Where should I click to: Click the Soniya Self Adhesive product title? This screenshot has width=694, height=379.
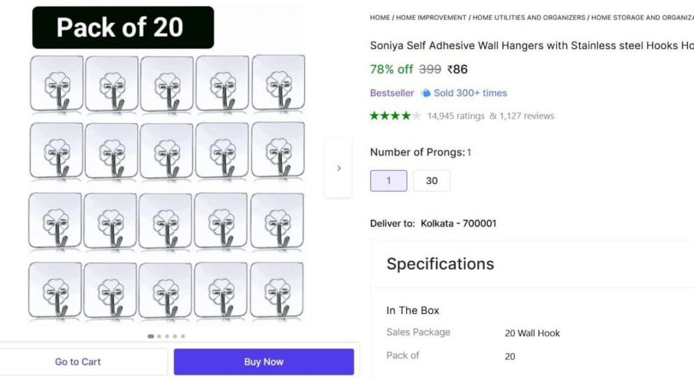[x=532, y=45]
